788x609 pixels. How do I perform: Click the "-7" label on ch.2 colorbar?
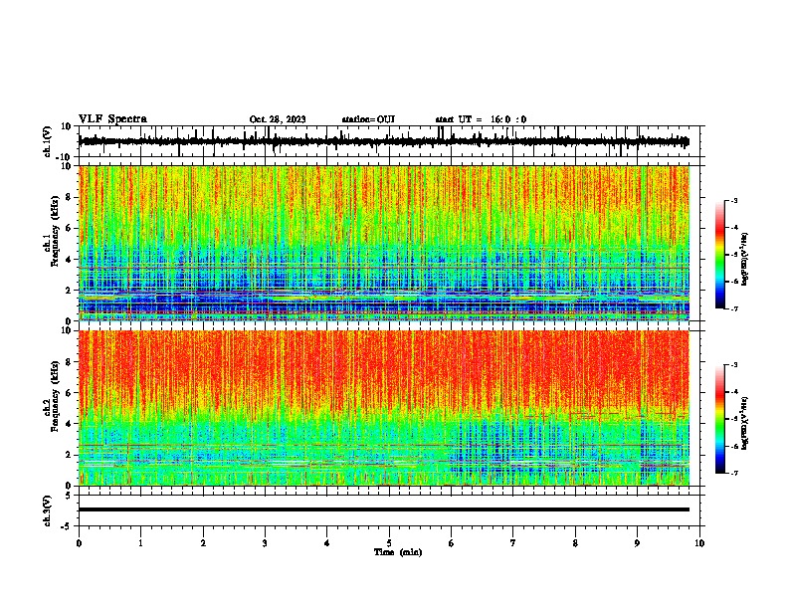[x=733, y=473]
